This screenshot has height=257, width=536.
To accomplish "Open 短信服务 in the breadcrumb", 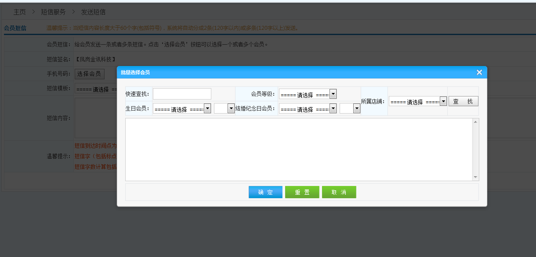I will (x=53, y=12).
